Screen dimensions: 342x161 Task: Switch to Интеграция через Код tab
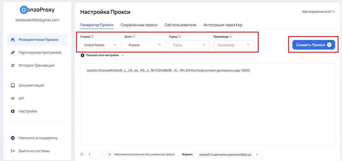tap(223, 25)
